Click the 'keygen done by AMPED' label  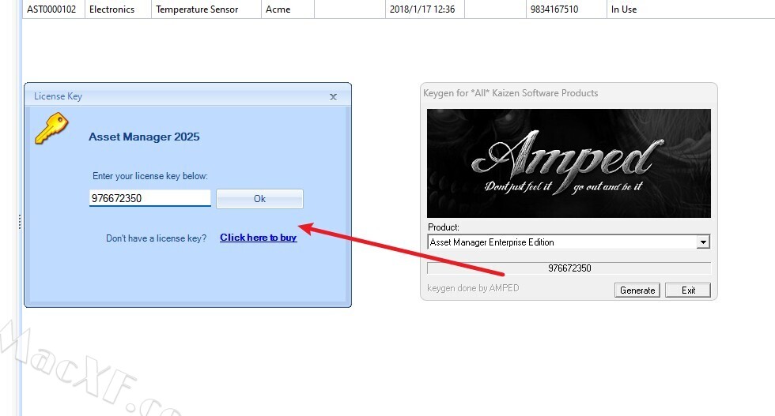pyautogui.click(x=473, y=288)
